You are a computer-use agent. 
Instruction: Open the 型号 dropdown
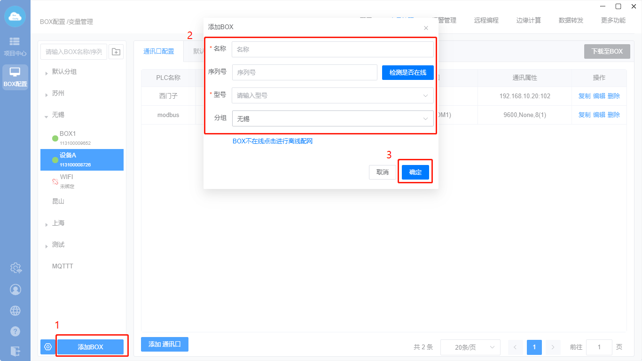332,95
